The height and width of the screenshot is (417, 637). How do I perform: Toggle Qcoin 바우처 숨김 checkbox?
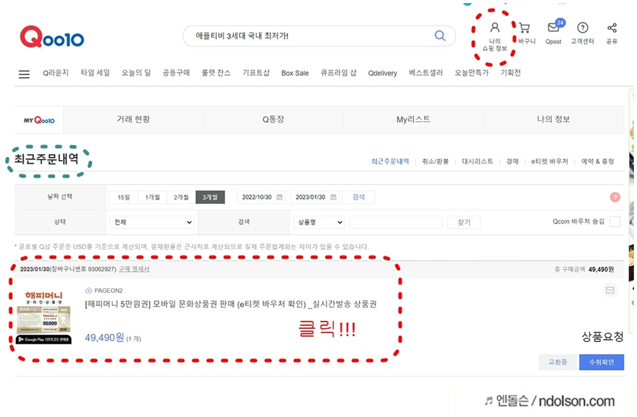pyautogui.click(x=615, y=222)
